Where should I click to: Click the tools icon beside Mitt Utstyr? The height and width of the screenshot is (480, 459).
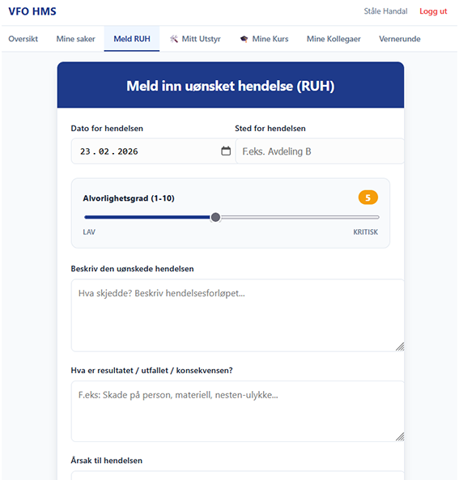pos(174,39)
